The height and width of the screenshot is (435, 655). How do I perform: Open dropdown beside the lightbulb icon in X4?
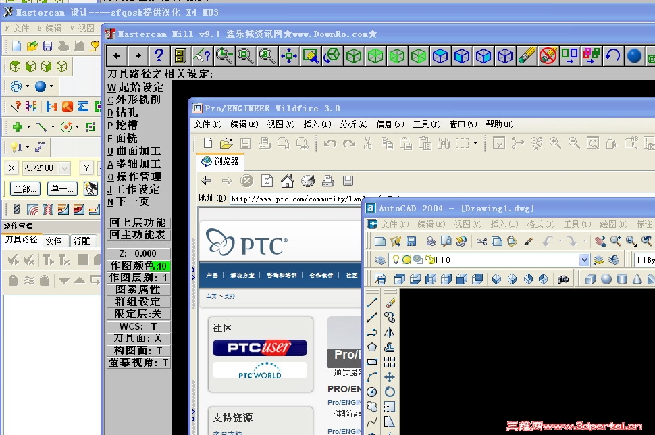27,147
